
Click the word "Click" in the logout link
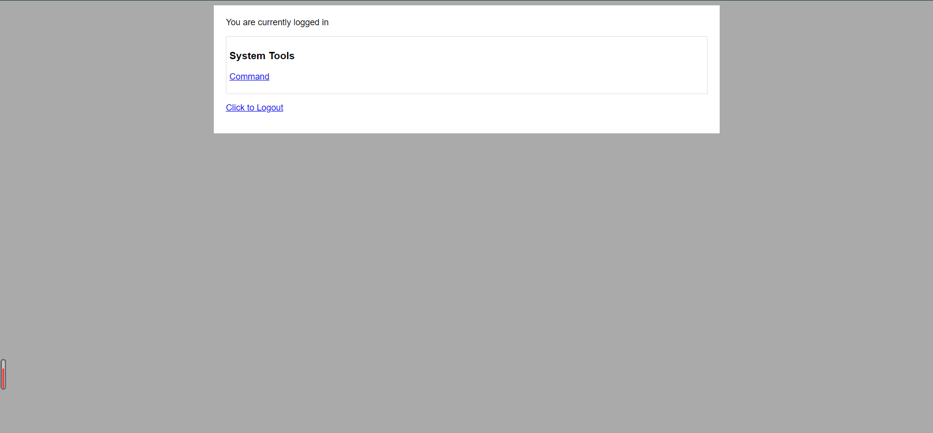[x=235, y=108]
